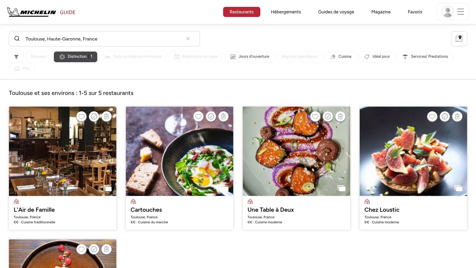476x268 pixels.
Task: View Chez Loustic photo gallery icon
Action: point(458,188)
